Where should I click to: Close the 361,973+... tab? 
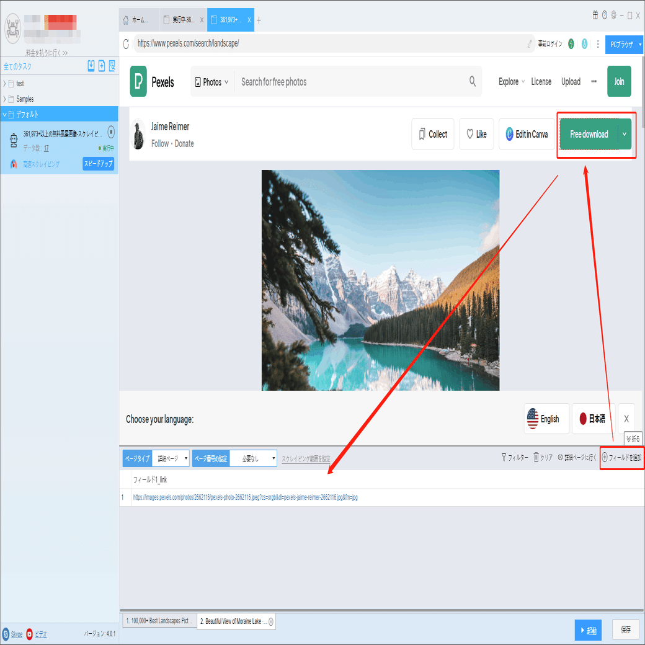[x=249, y=20]
